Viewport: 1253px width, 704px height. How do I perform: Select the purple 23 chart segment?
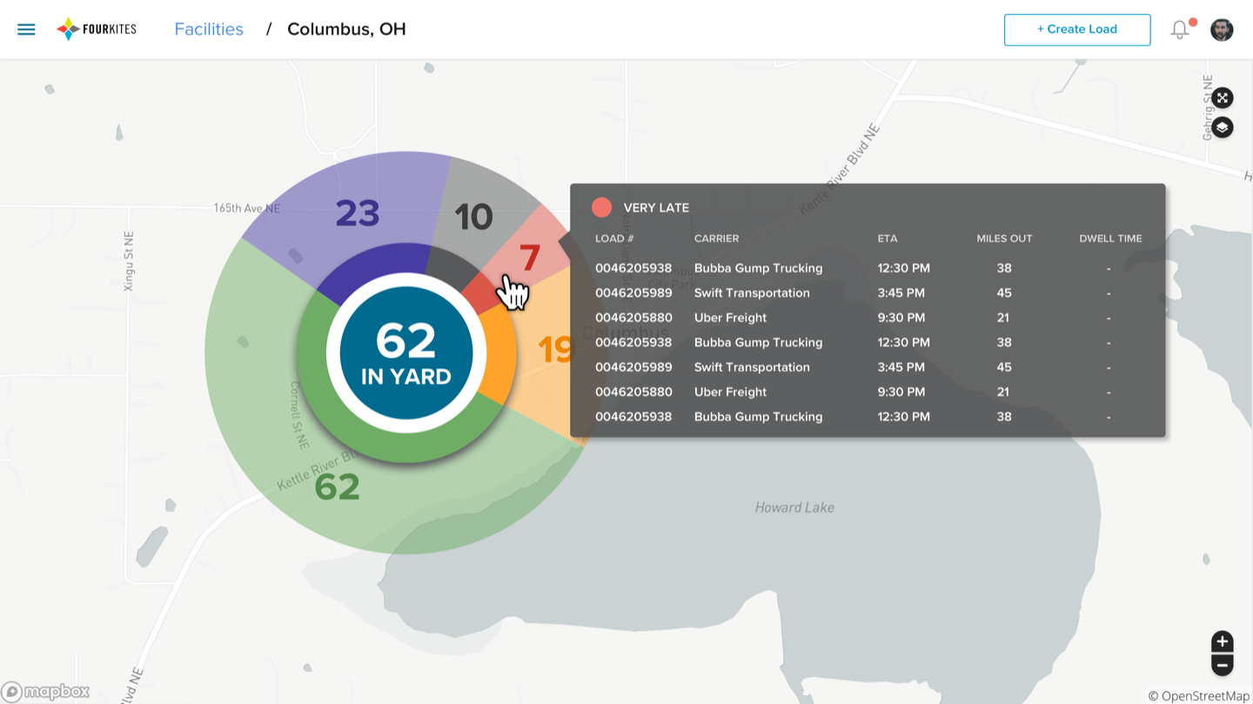[x=358, y=213]
